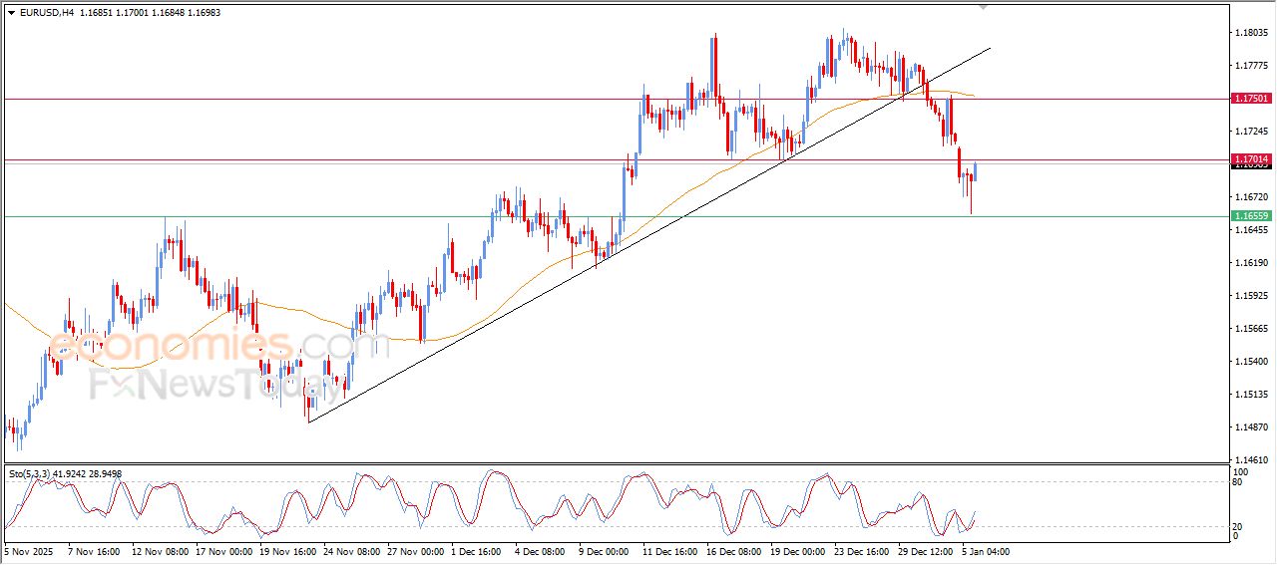Screen dimensions: 1277x565
Task: Click the 1.16720 price axis value
Action: [x=1252, y=197]
